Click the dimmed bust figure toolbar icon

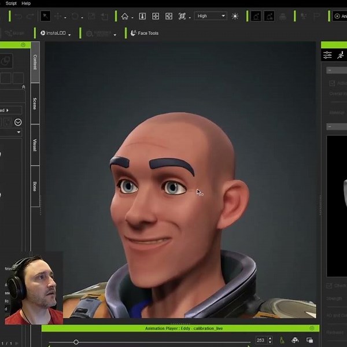pyautogui.click(x=283, y=16)
